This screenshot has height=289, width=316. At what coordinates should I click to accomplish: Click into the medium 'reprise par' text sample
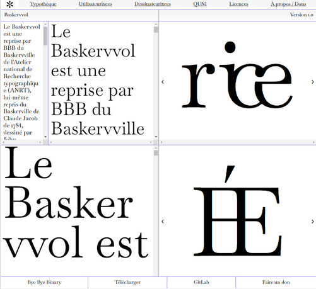(x=92, y=91)
